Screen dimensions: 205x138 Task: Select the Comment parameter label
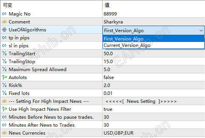[19, 22]
